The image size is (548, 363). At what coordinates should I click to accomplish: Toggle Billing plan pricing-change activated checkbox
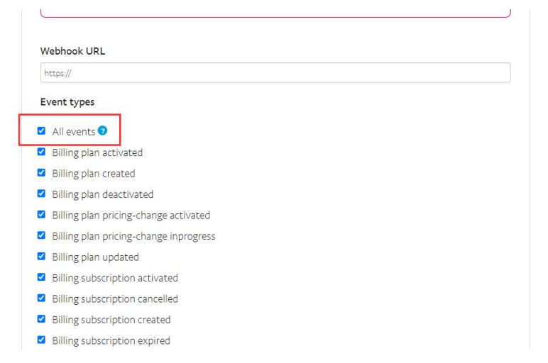point(41,215)
